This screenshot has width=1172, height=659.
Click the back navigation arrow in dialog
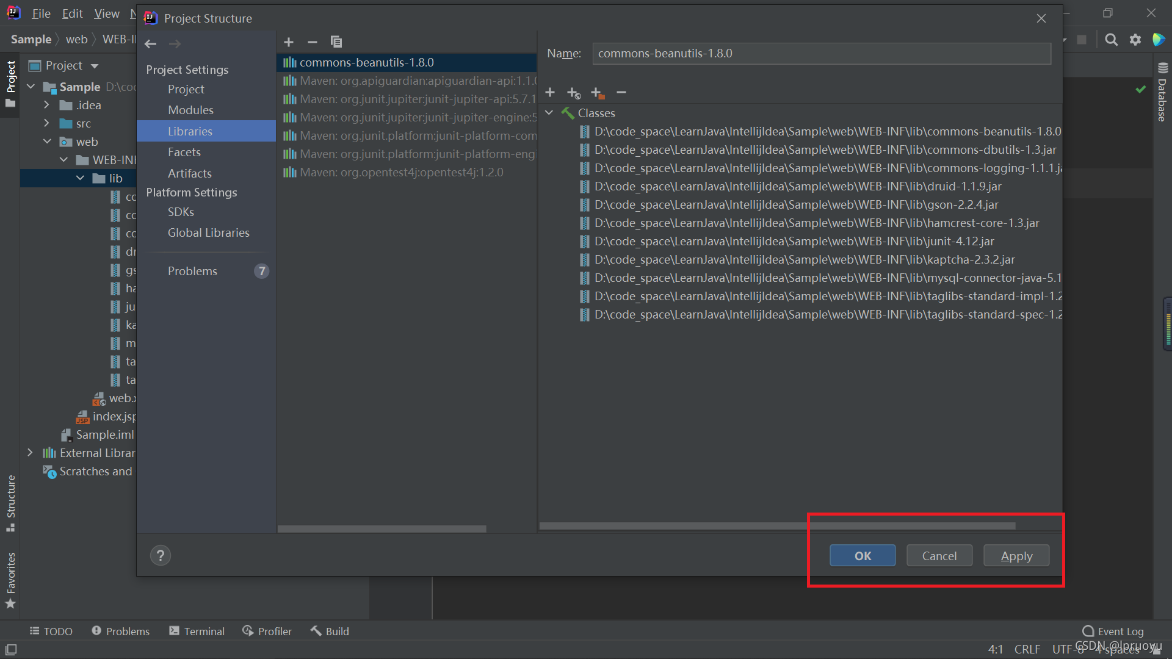click(151, 44)
